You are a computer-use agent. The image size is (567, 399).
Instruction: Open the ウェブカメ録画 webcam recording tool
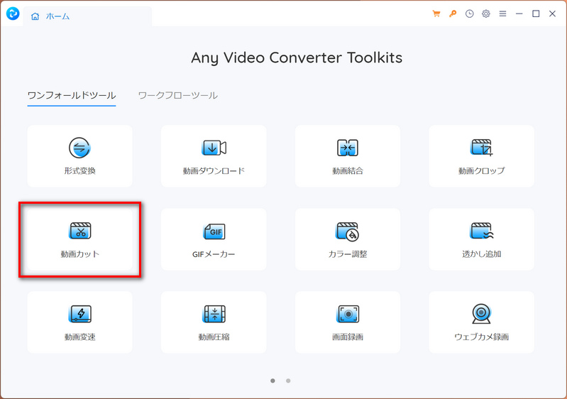481,322
